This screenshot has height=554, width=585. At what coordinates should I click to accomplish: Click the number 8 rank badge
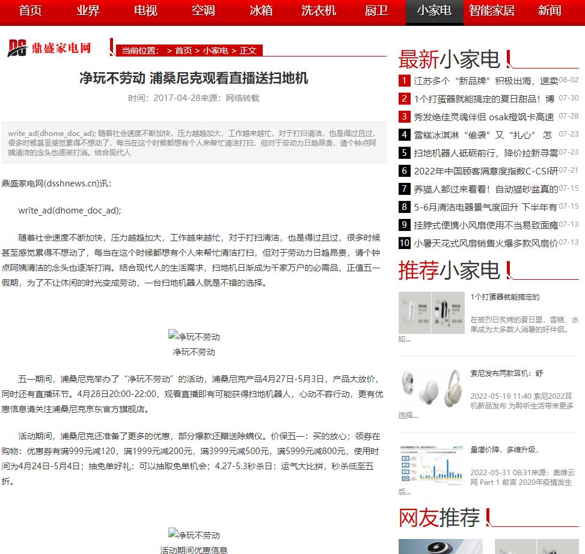pyautogui.click(x=405, y=206)
